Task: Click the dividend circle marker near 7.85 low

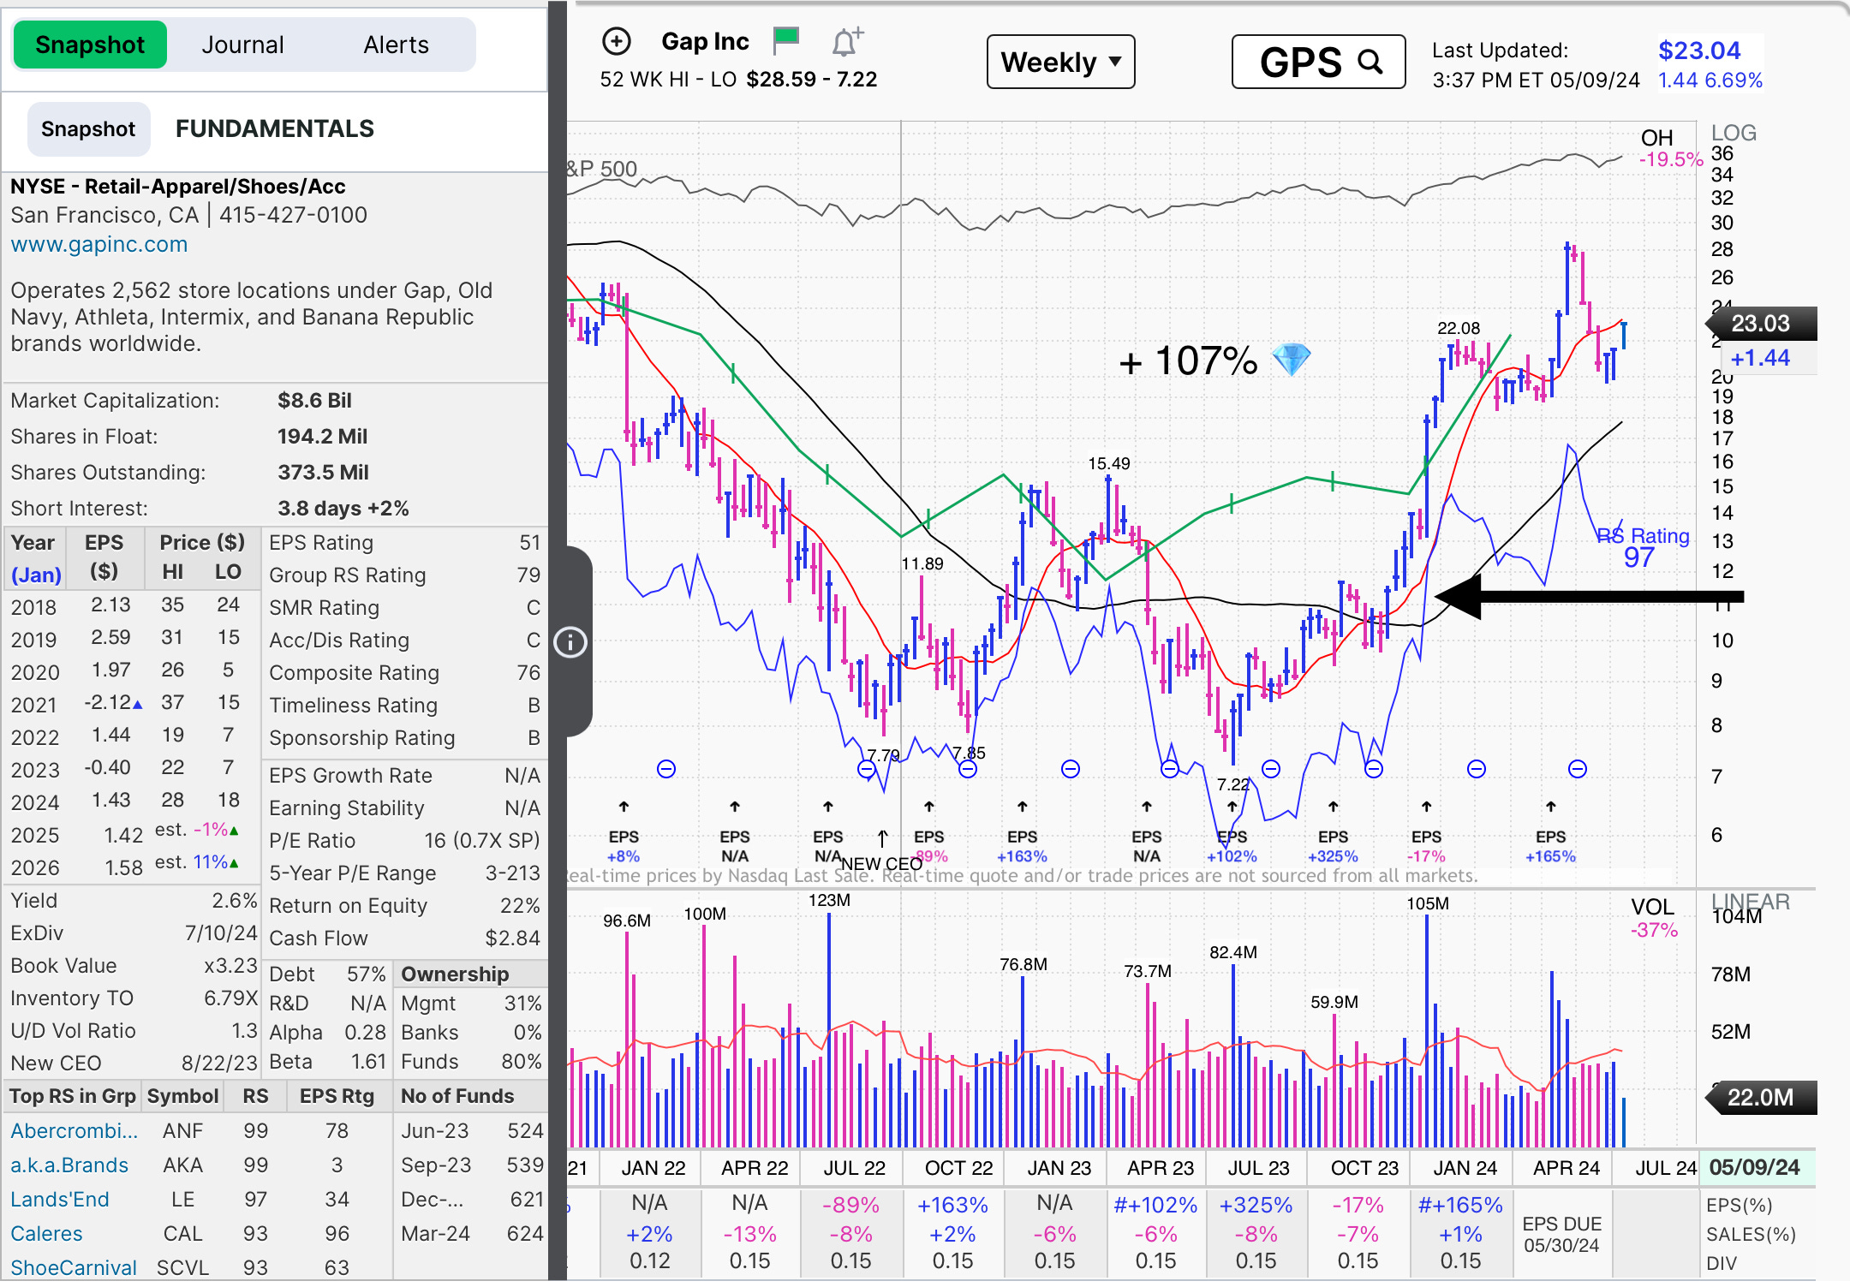Action: click(968, 769)
